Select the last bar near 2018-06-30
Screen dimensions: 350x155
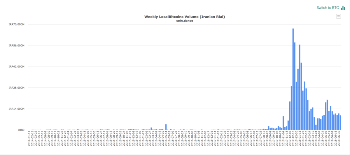click(x=340, y=122)
